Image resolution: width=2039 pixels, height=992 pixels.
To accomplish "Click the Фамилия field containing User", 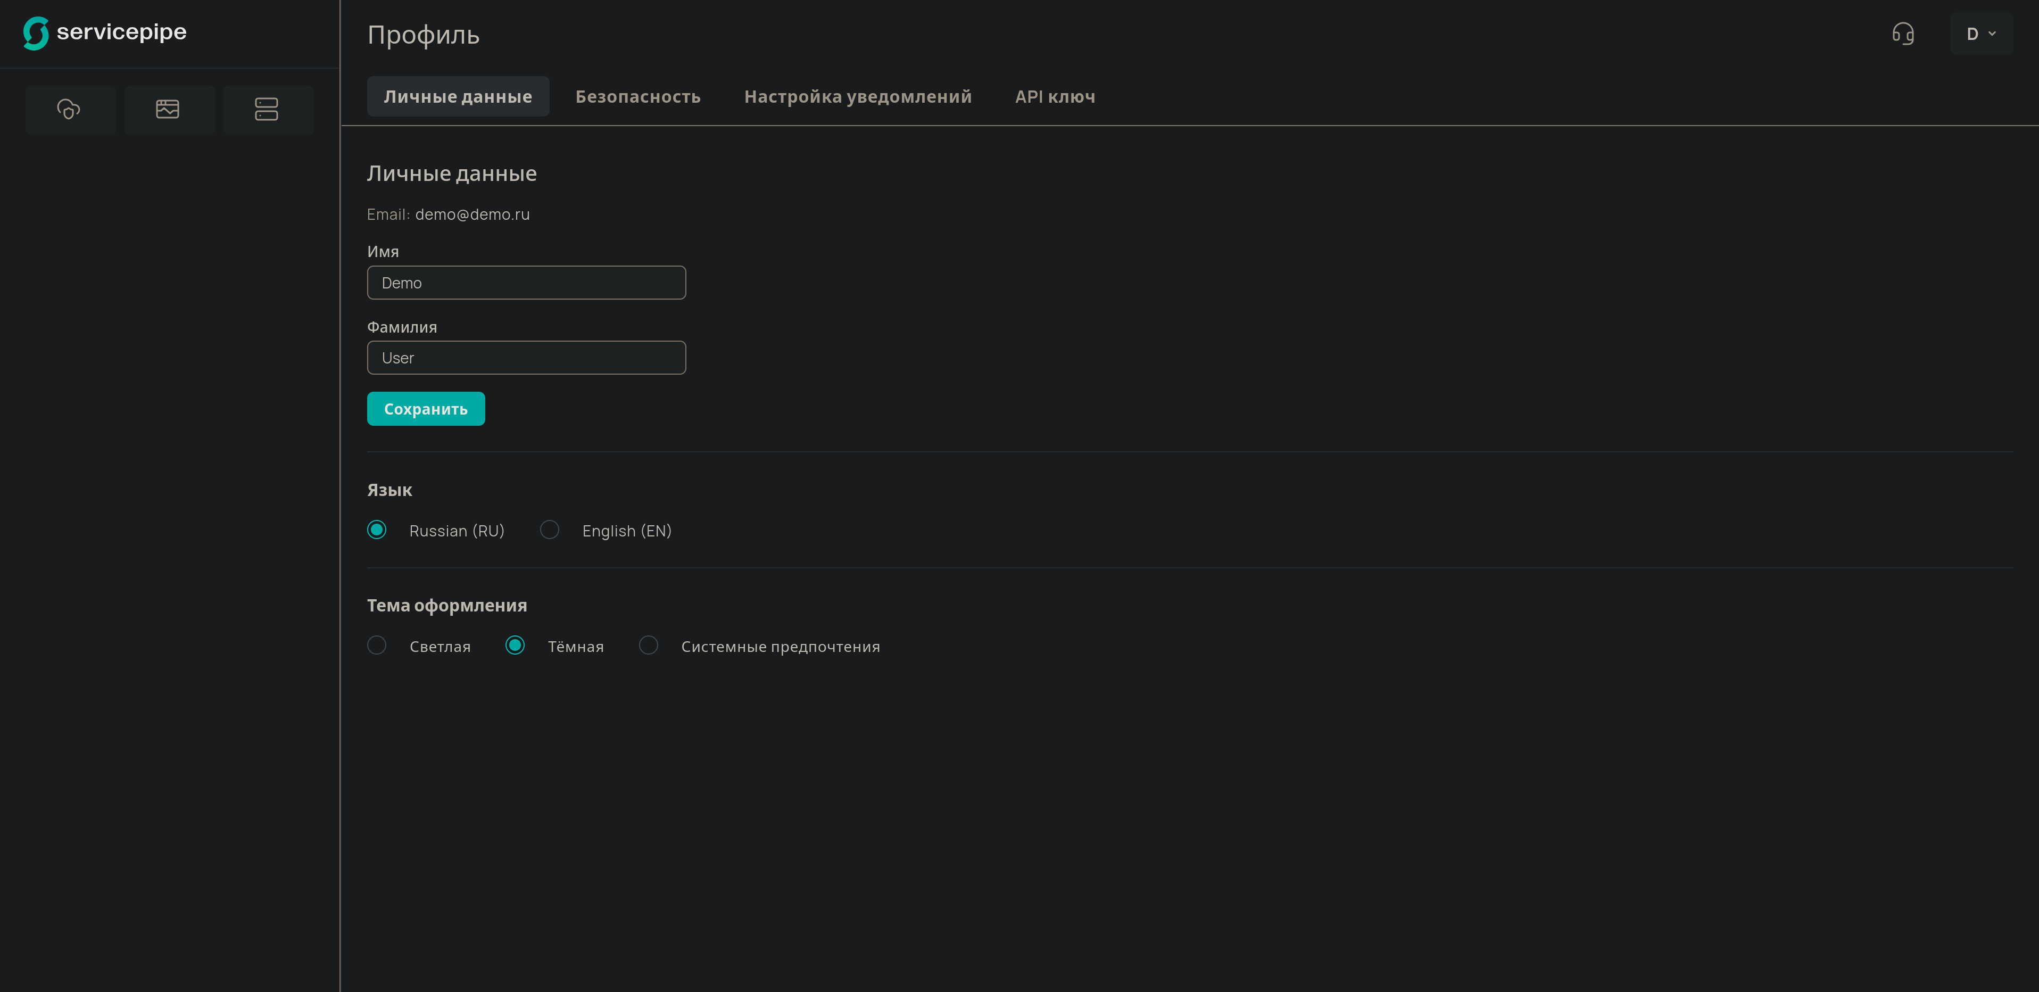I will (x=526, y=358).
